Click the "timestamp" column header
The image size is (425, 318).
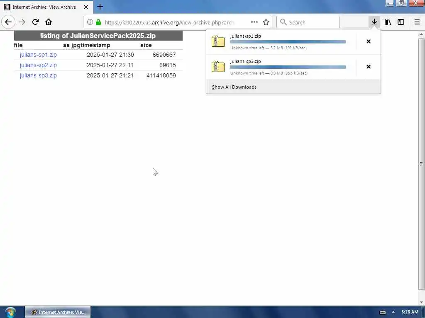[94, 46]
